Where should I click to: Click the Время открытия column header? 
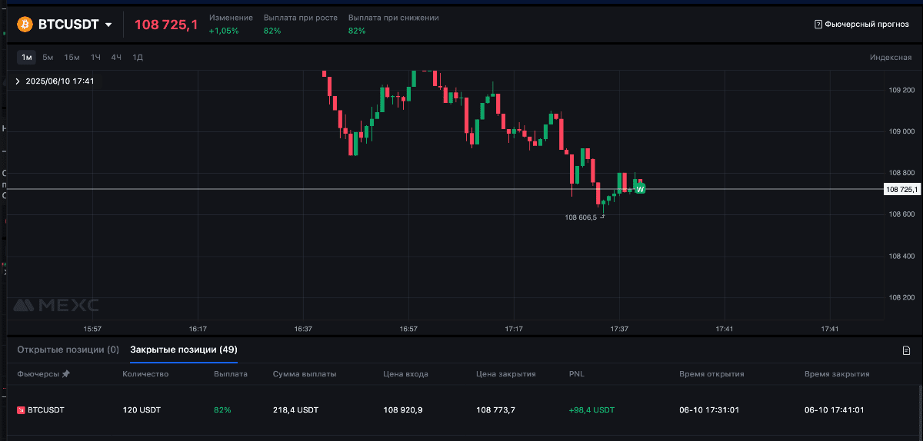tap(711, 374)
